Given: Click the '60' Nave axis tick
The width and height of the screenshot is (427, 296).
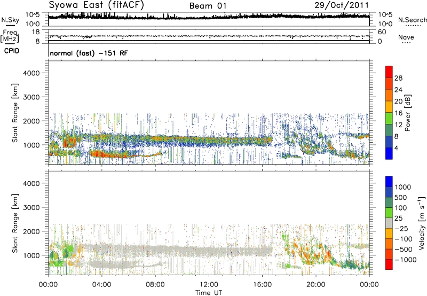Looking at the screenshot, I should [382, 32].
